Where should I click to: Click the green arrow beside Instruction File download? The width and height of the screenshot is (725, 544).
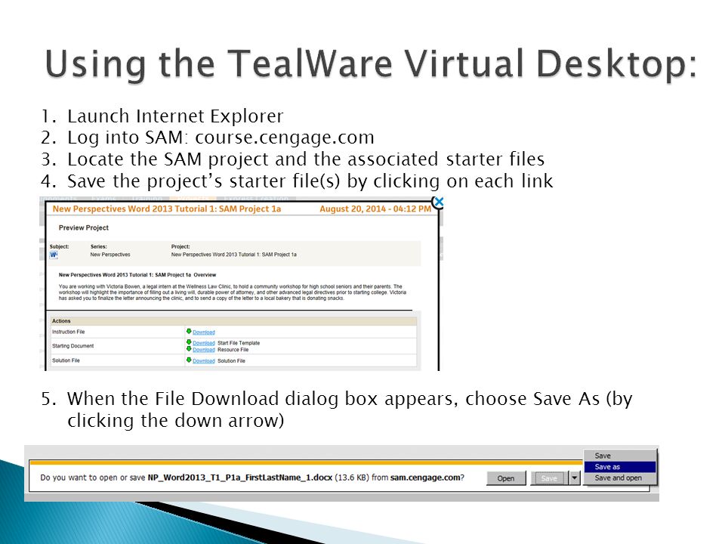coord(189,331)
